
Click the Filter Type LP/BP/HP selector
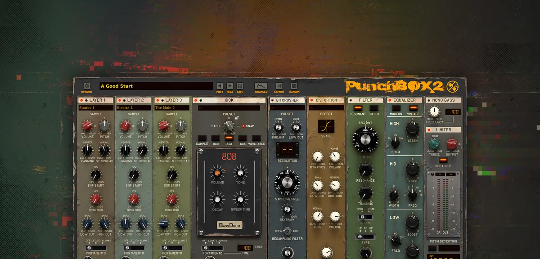[x=365, y=236]
